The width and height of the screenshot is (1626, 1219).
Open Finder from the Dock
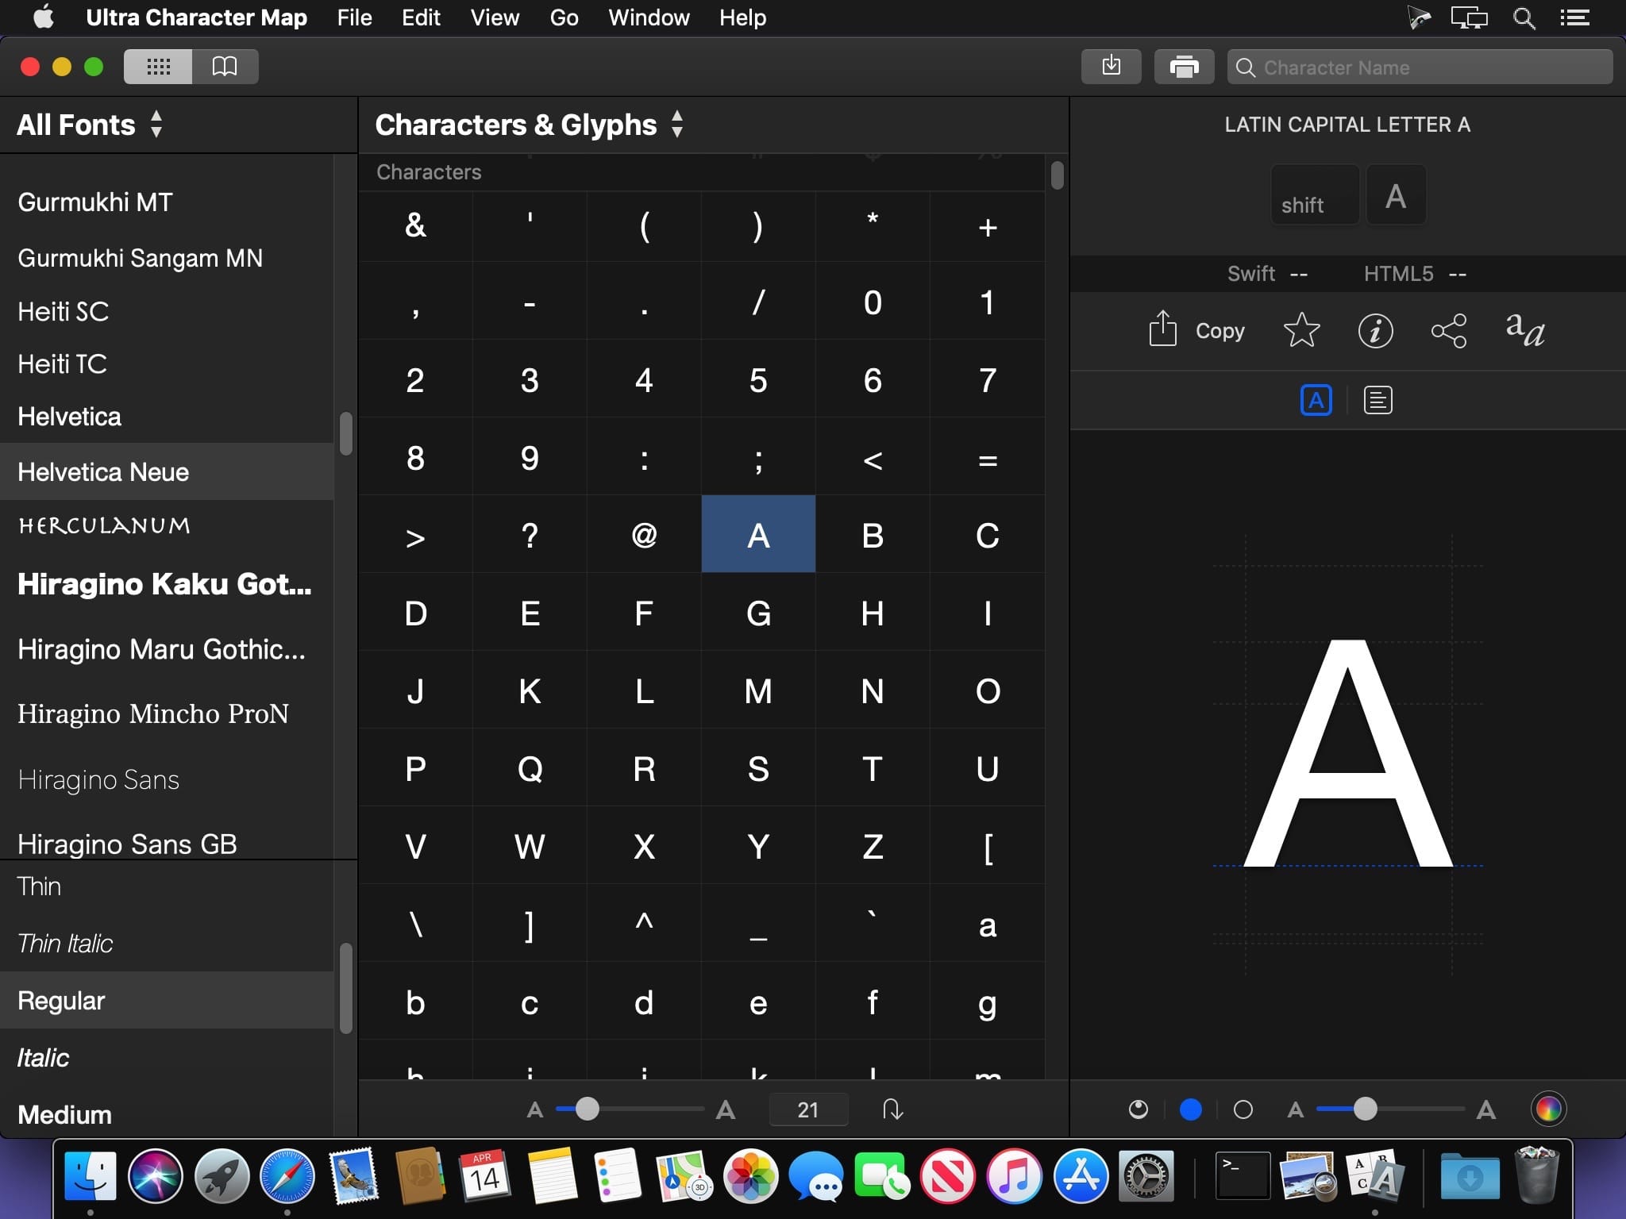coord(90,1176)
